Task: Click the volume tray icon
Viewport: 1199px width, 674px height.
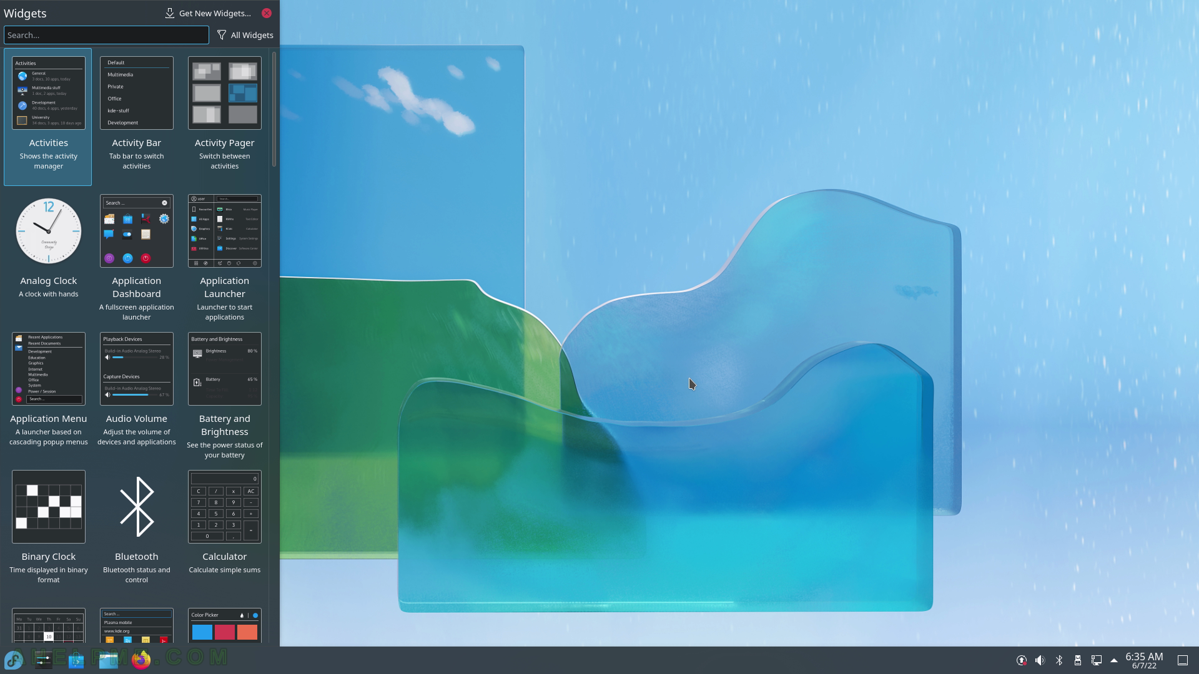Action: 1040,660
